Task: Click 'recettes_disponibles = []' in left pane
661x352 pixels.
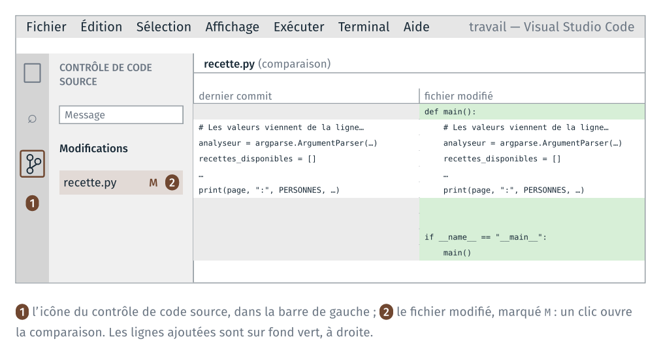Action: (257, 159)
